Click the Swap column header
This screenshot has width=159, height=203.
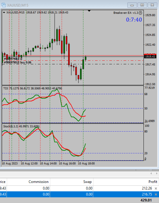[87, 182]
